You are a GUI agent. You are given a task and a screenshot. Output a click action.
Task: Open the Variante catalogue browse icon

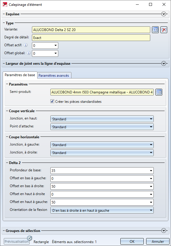[x=155, y=30]
